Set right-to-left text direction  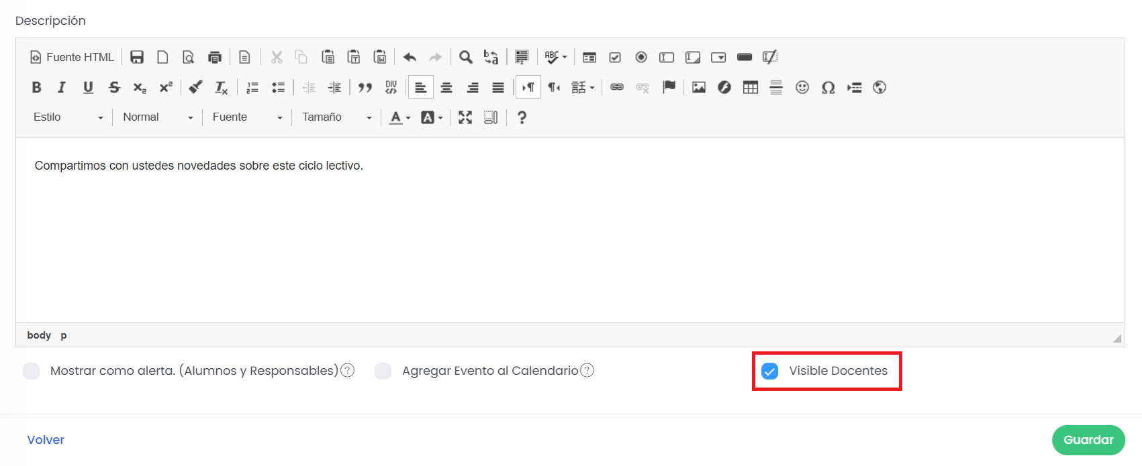click(x=554, y=87)
